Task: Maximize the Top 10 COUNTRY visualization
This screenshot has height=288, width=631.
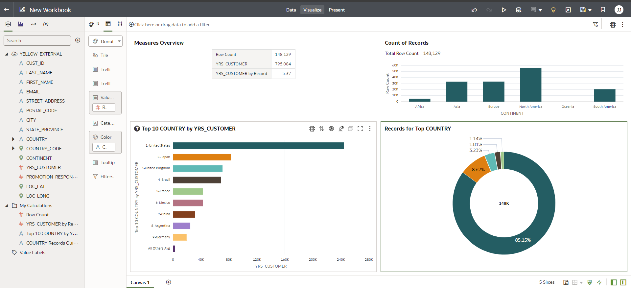Action: (x=360, y=129)
